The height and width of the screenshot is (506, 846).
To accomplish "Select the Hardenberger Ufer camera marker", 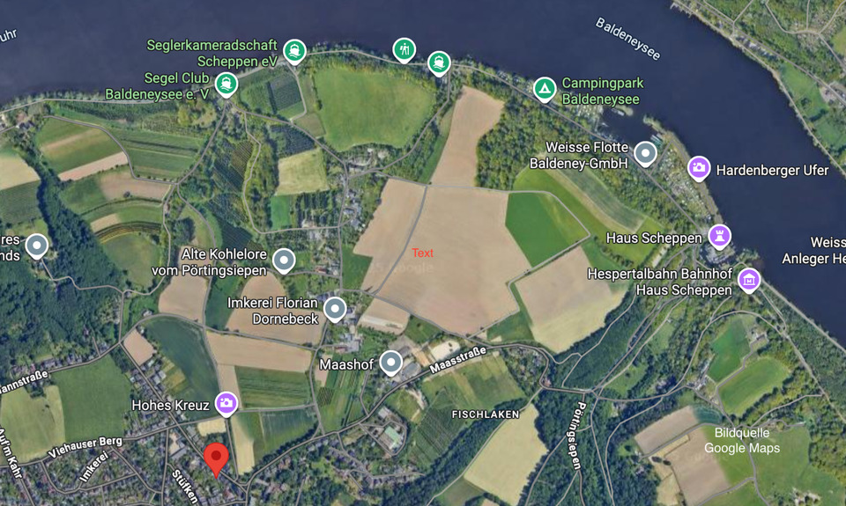I will pyautogui.click(x=698, y=168).
